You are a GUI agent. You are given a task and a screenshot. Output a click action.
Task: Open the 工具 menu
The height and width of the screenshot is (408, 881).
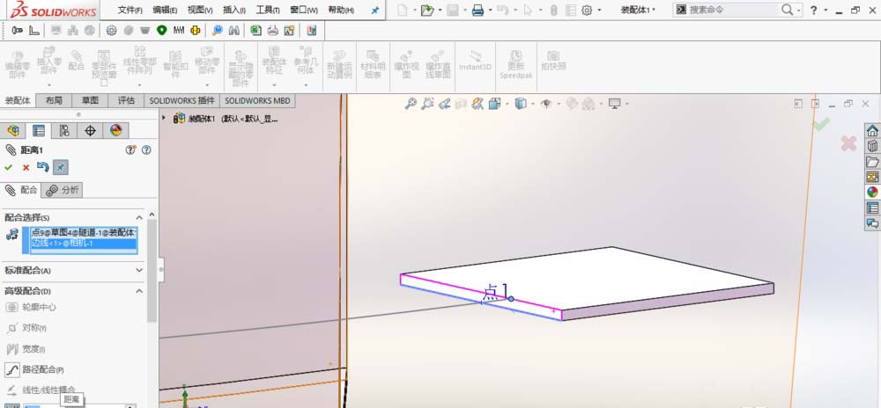click(x=268, y=10)
